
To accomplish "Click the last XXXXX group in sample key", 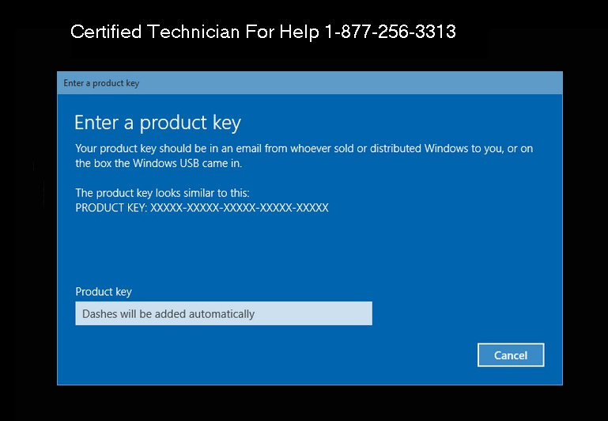I will 311,207.
